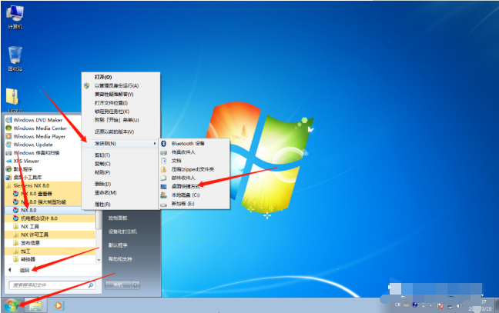499x313 pixels.
Task: Click the Action Center flag tray icon
Action: (440, 306)
